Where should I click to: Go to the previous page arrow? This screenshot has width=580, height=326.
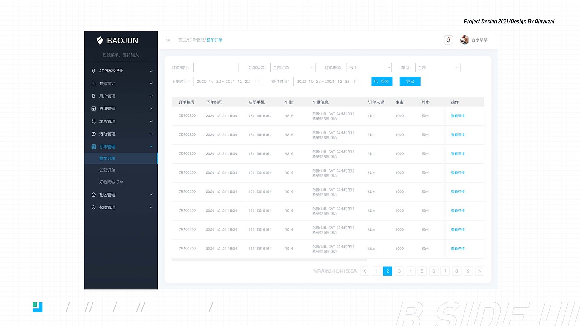click(x=365, y=271)
